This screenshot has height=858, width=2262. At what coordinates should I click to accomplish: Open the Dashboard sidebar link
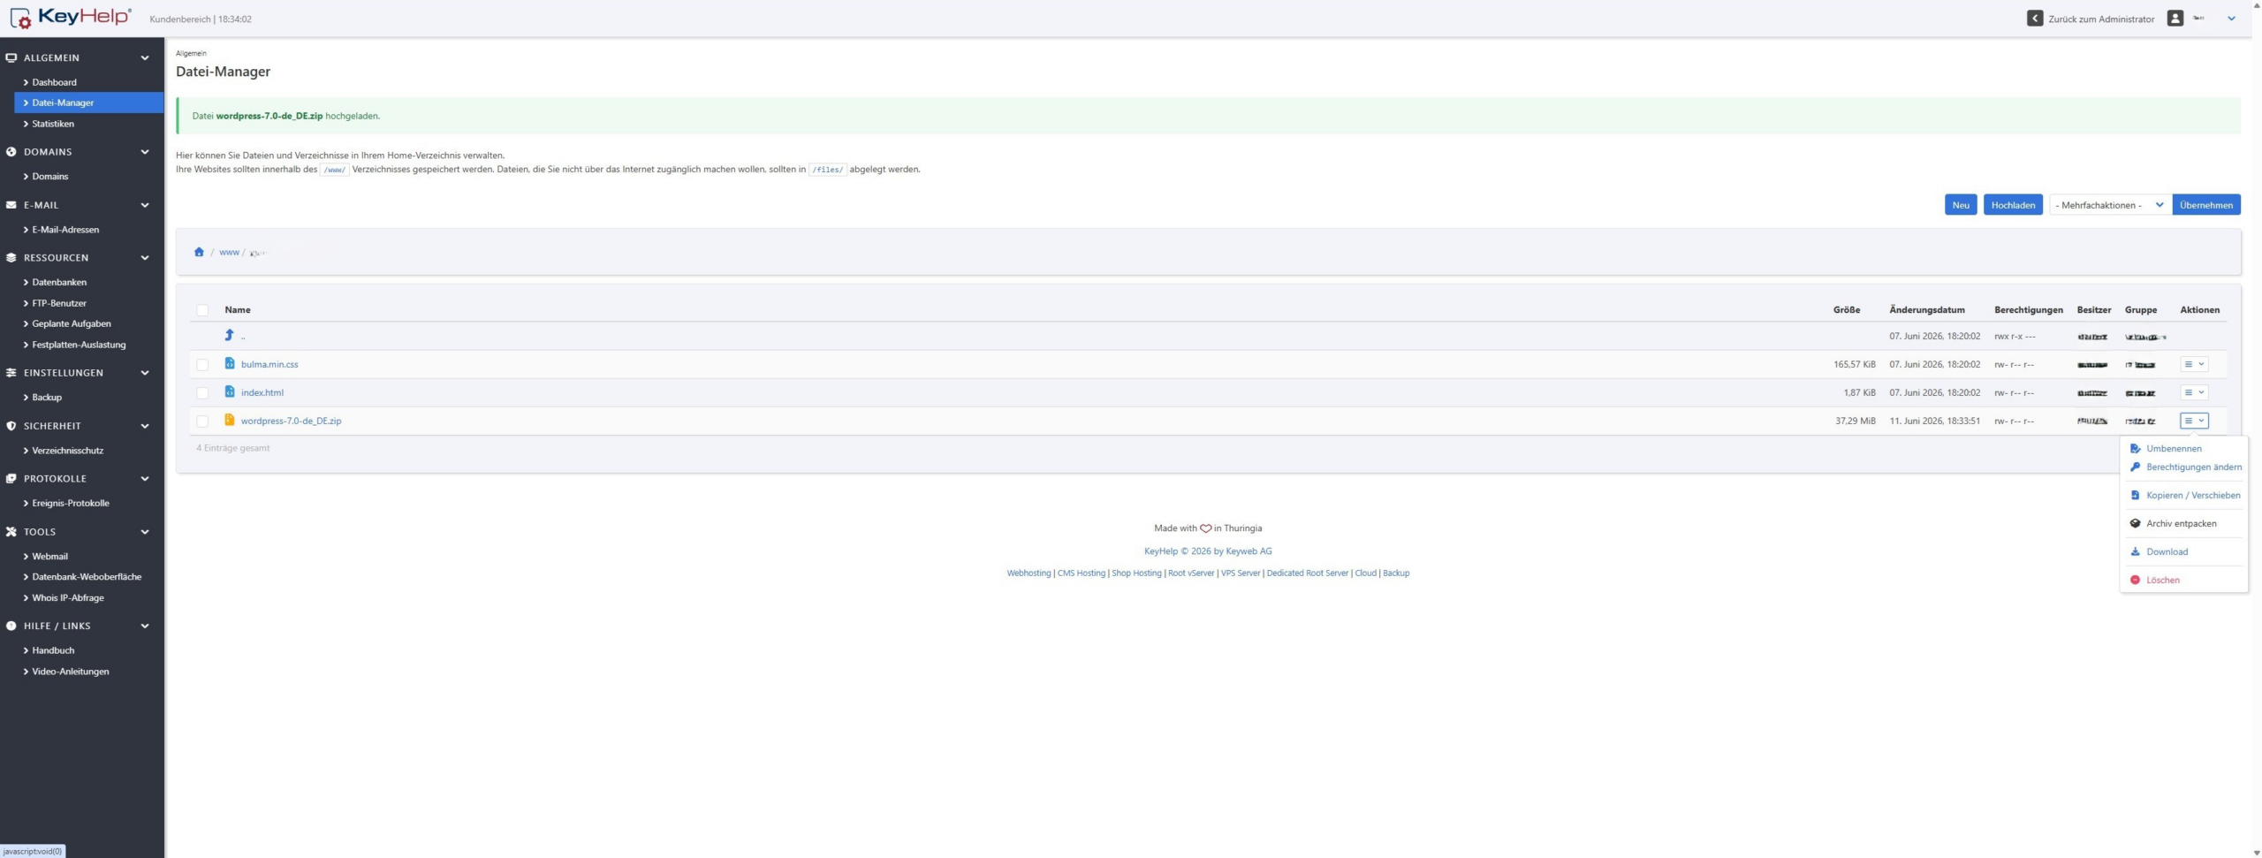(x=54, y=82)
